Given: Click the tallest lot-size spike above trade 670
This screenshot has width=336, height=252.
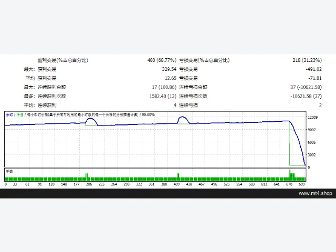Looking at the screenshot, I should (290, 174).
